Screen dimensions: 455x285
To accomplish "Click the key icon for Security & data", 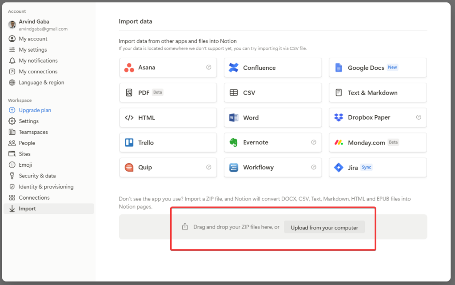I will click(x=12, y=176).
